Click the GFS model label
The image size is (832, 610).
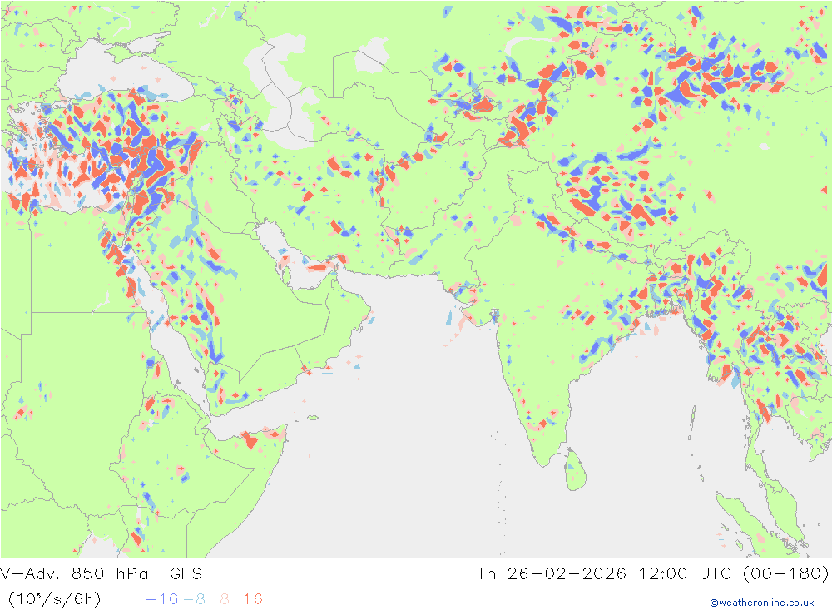tap(186, 574)
